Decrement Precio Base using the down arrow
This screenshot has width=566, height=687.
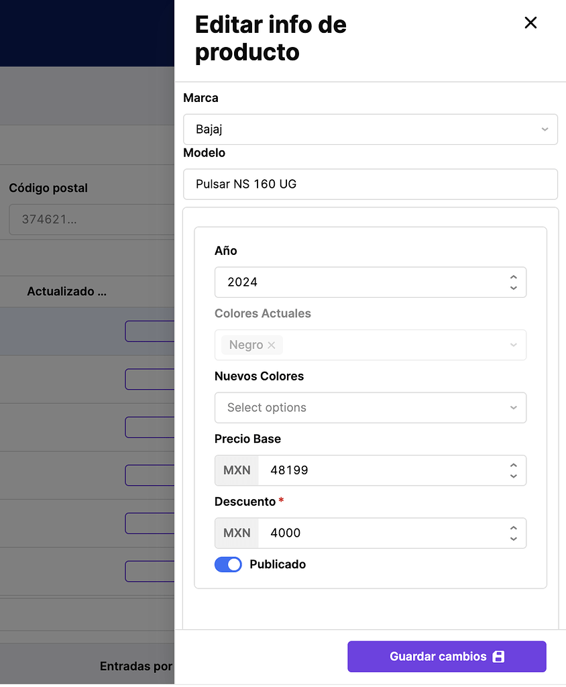click(514, 476)
